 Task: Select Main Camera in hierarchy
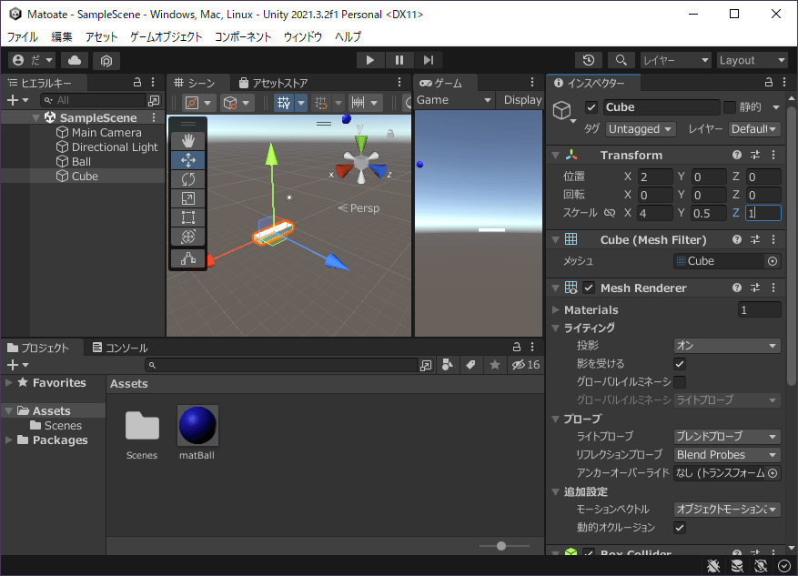[106, 133]
